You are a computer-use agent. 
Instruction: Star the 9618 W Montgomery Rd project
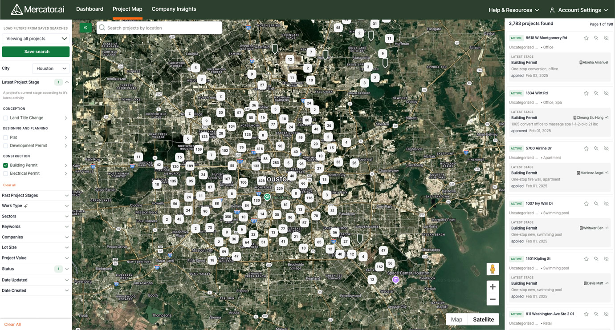tap(586, 38)
